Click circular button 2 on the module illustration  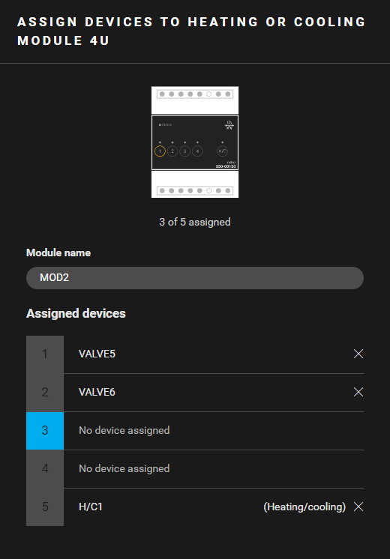point(172,151)
